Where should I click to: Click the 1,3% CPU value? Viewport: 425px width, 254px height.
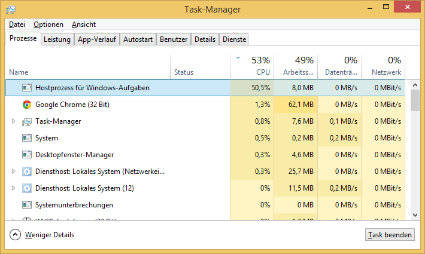(x=262, y=105)
